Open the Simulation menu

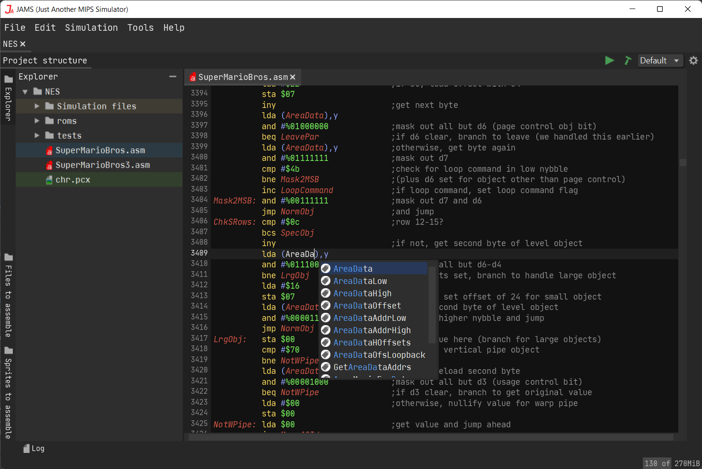pos(91,27)
